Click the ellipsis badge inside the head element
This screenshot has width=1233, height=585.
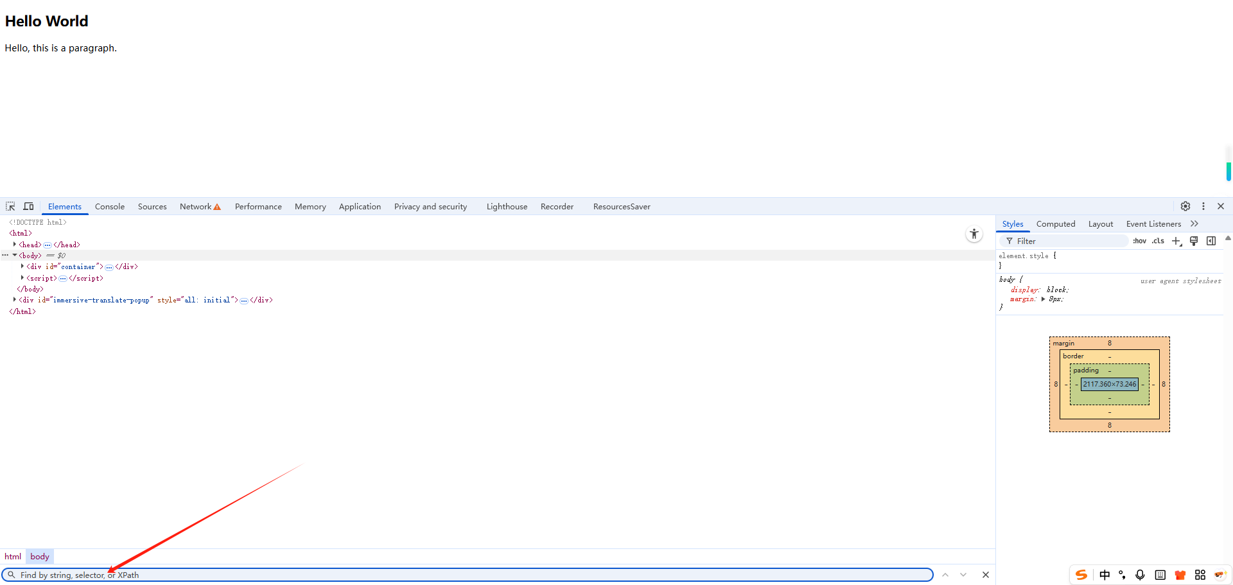pos(48,245)
